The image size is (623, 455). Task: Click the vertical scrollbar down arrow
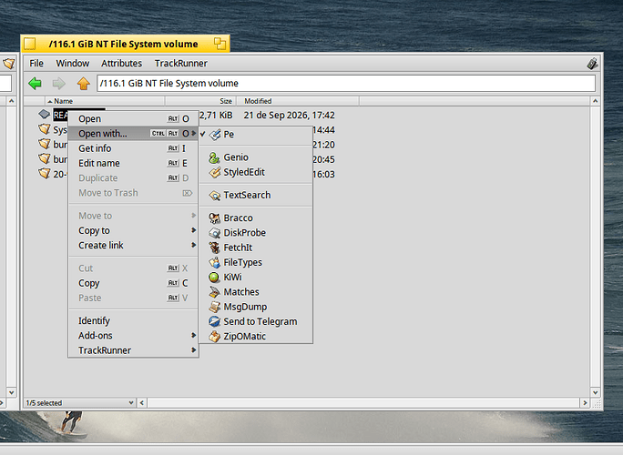[x=595, y=393]
